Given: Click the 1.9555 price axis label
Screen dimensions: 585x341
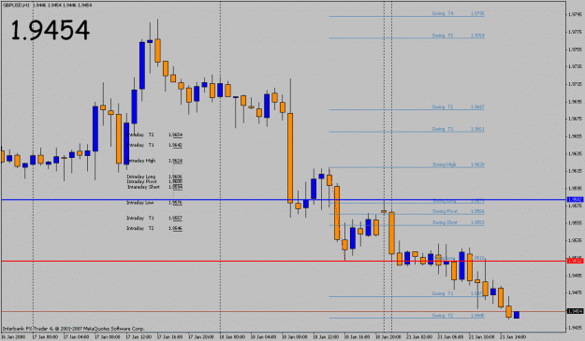Looking at the screenshot, I should [575, 223].
